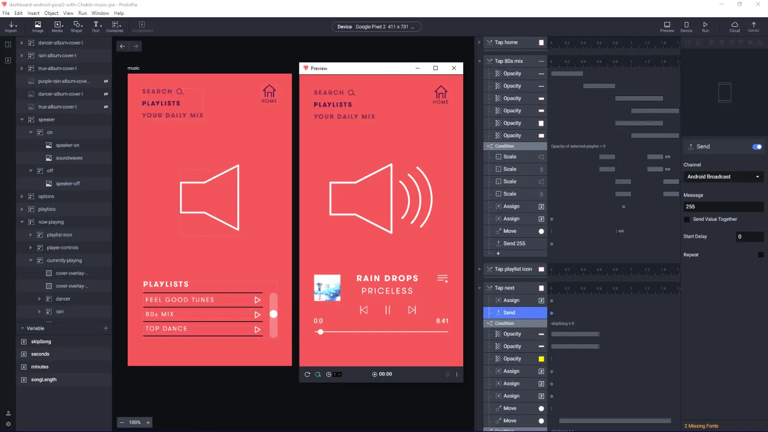Click the Device toolbar icon
The height and width of the screenshot is (432, 768).
[686, 26]
